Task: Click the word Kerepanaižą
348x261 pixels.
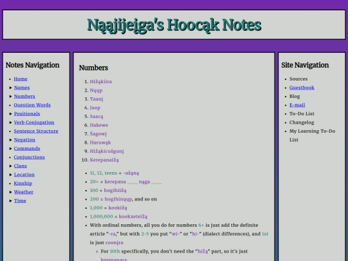Action: [104, 160]
